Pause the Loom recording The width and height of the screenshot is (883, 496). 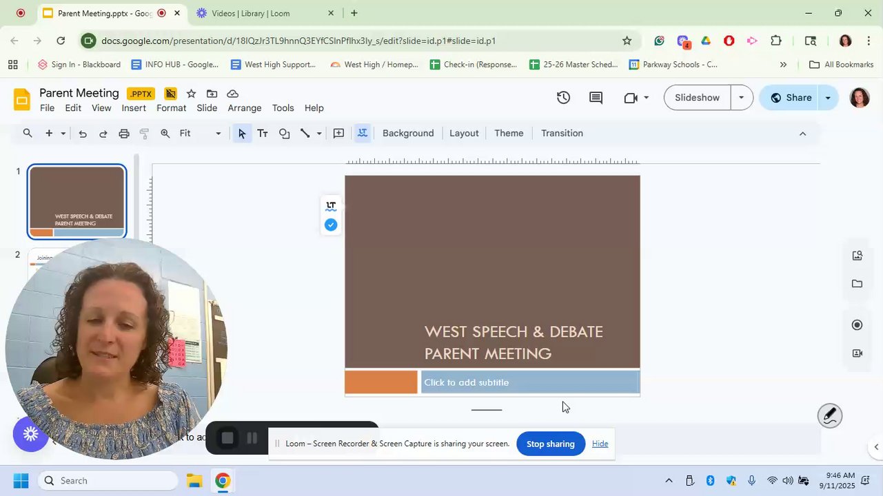pyautogui.click(x=252, y=438)
